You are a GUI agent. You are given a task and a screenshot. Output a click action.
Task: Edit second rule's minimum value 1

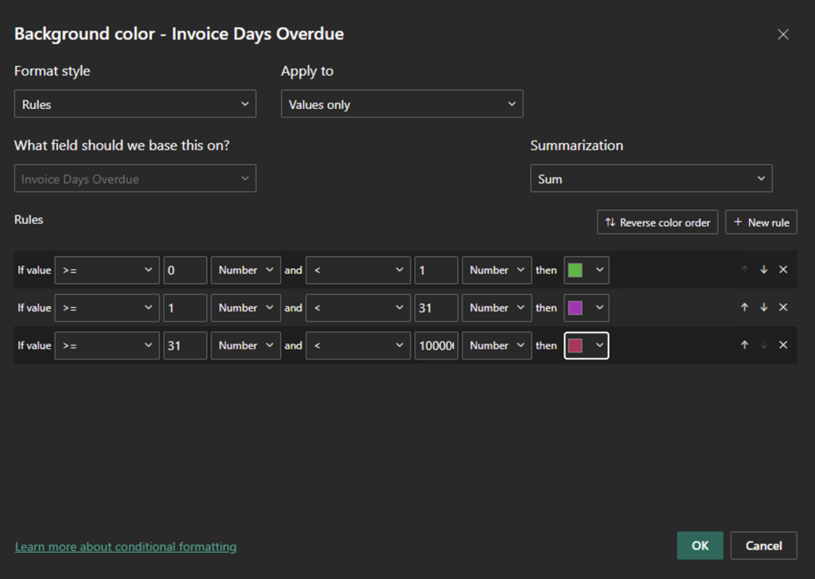[x=185, y=308]
